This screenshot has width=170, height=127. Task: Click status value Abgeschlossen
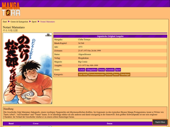pos(84,54)
